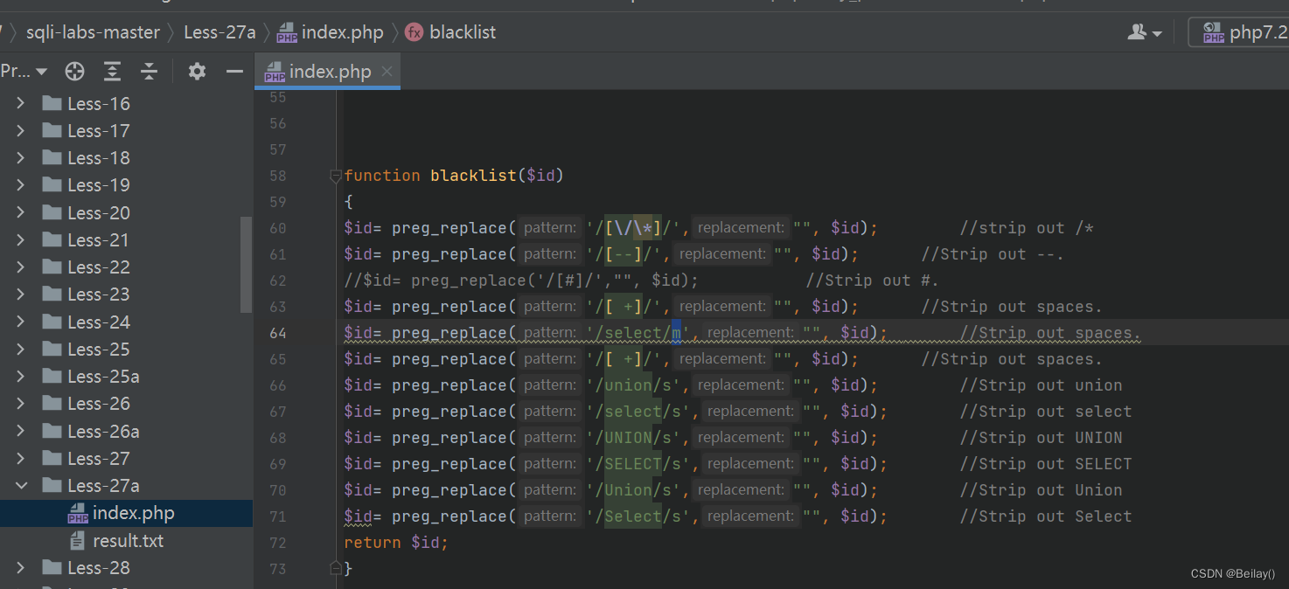The width and height of the screenshot is (1289, 589).
Task: Expand the Less-16 folder
Action: coord(21,104)
